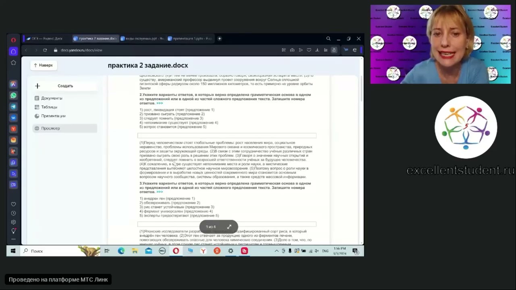Screen dimensions: 516x290
Task: Open File Explorer from taskbar
Action: tap(135, 251)
